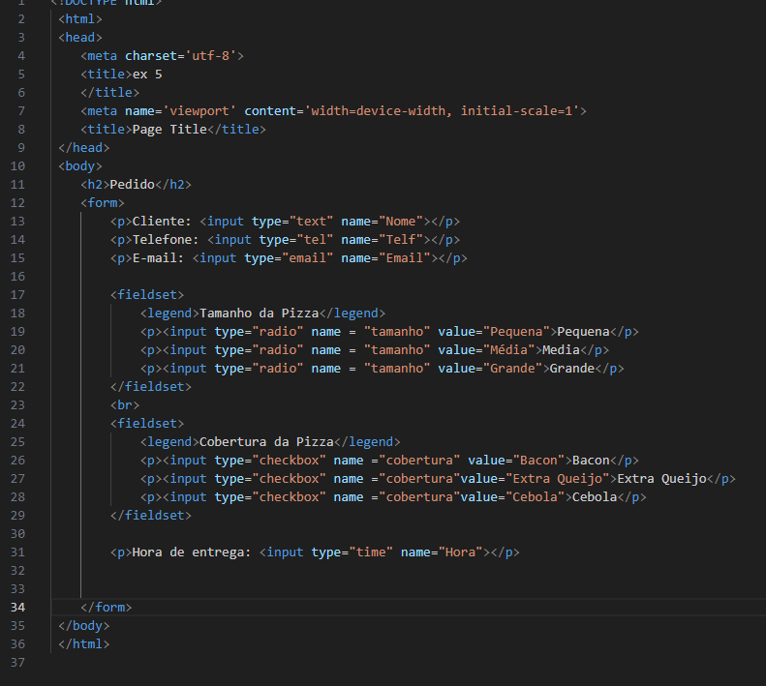Click the closing </html> tag
766x686 pixels.
84,643
